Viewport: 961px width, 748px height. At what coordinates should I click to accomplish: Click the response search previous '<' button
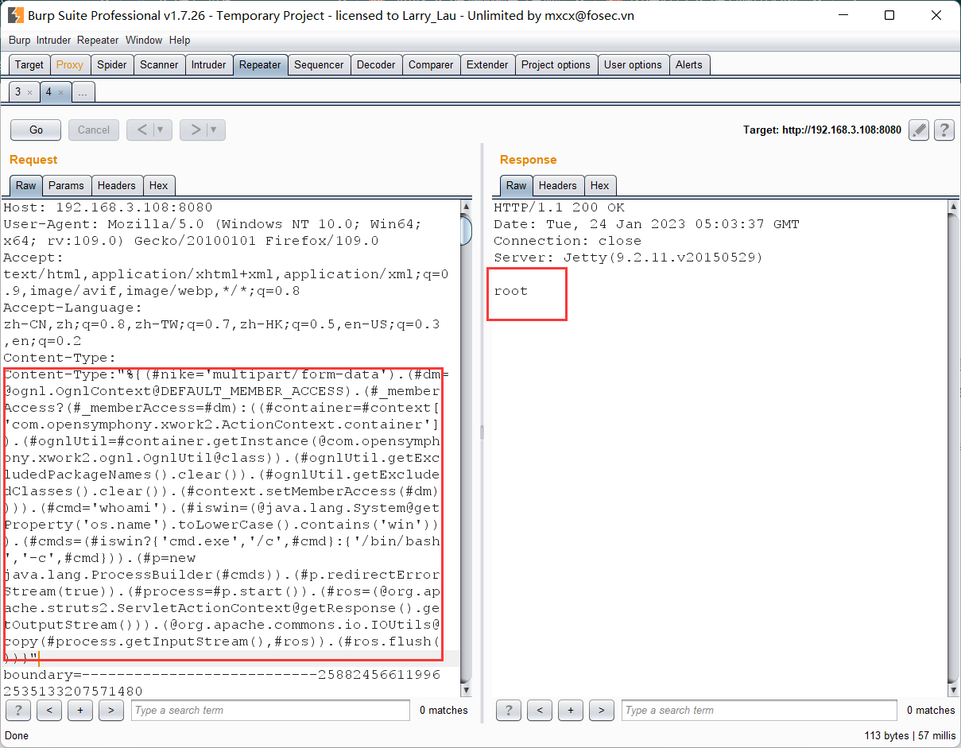click(x=540, y=710)
